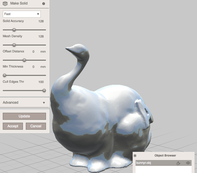Viewport: 197px width, 173px height.
Task: Click the Offset Distance slider handle
Action: point(24,60)
